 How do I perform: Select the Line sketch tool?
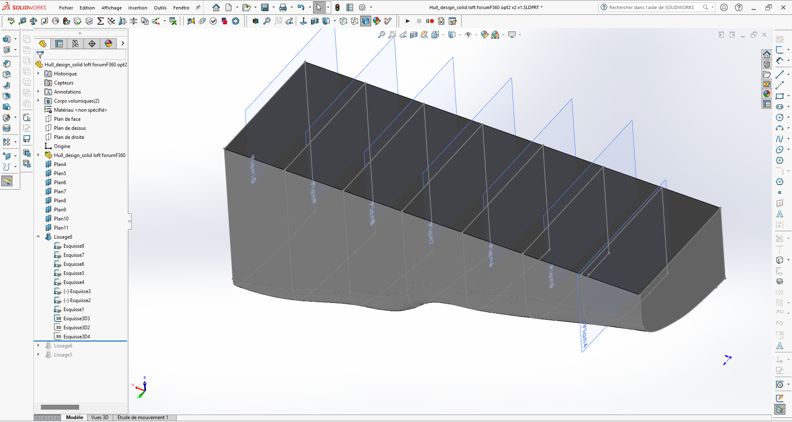point(779,75)
